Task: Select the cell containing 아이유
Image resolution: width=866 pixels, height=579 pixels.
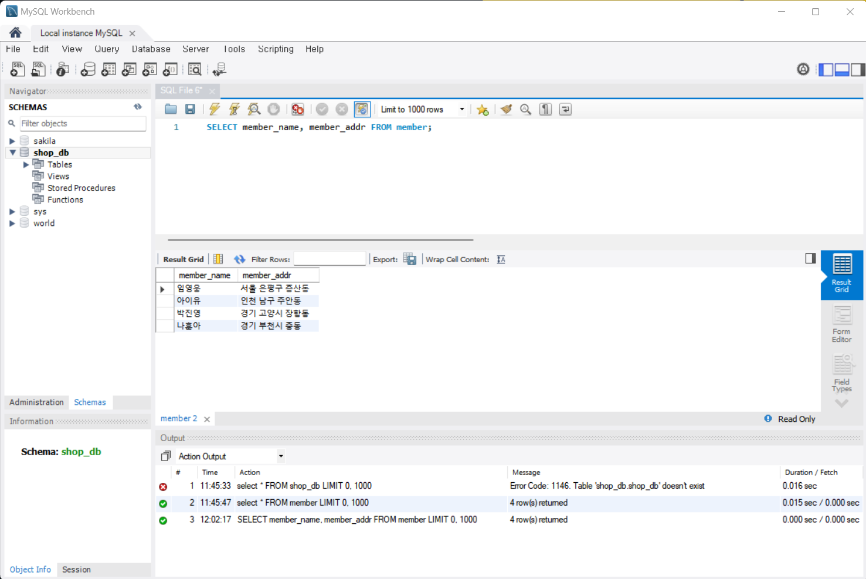Action: point(206,301)
